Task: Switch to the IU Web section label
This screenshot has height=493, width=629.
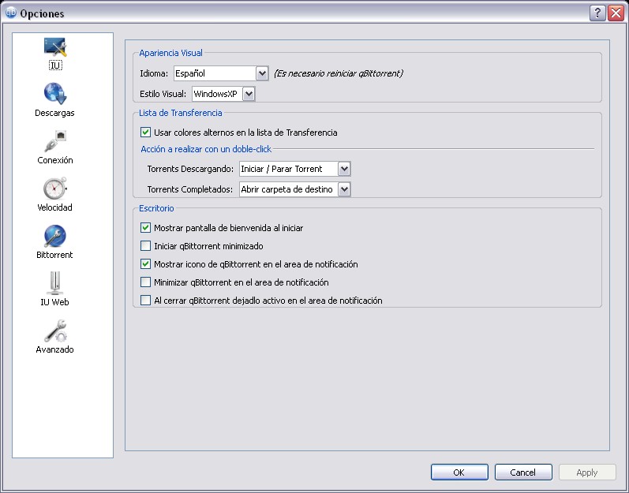Action: pyautogui.click(x=54, y=302)
